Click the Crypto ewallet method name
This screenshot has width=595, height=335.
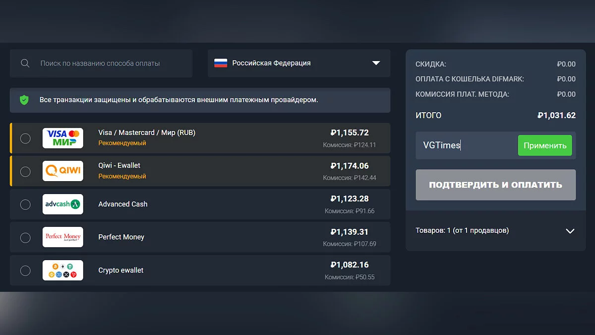[121, 270]
